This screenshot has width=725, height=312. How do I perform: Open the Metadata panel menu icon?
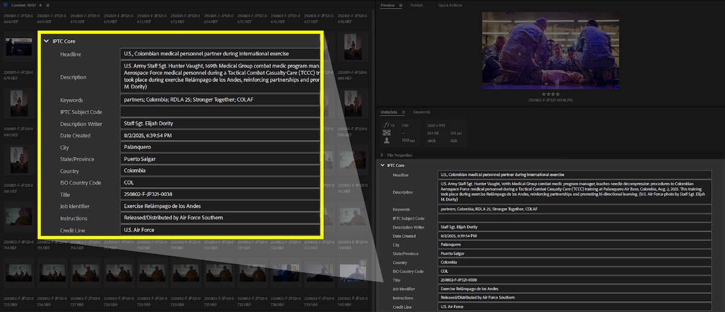405,112
